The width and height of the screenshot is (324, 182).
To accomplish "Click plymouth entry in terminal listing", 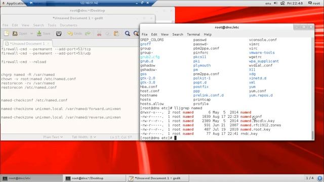I will 202,65.
